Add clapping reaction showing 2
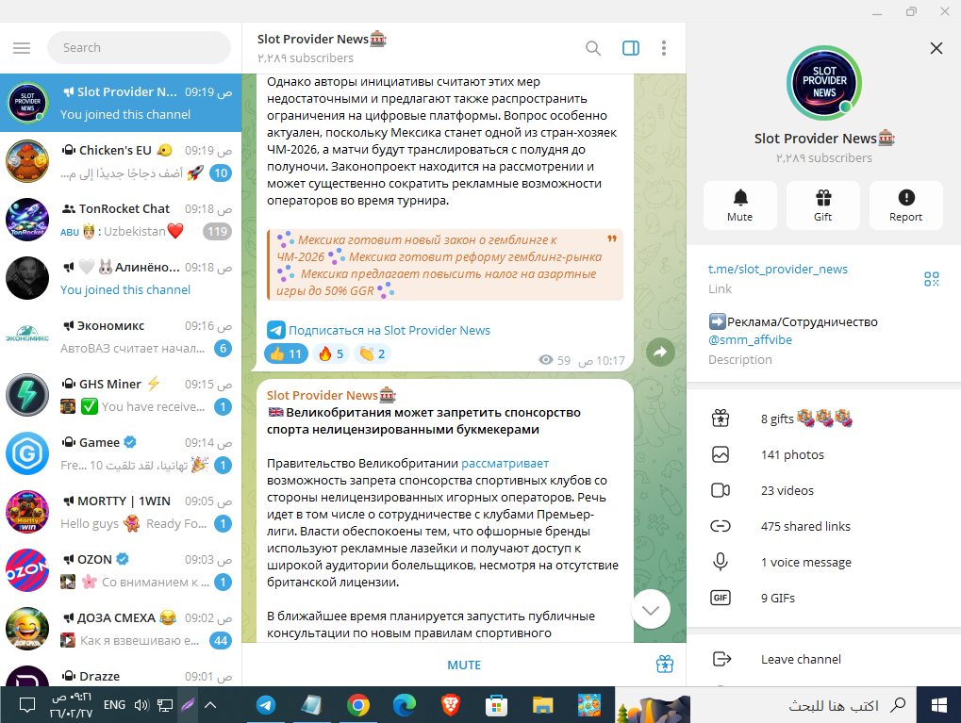This screenshot has height=723, width=961. pyautogui.click(x=373, y=353)
